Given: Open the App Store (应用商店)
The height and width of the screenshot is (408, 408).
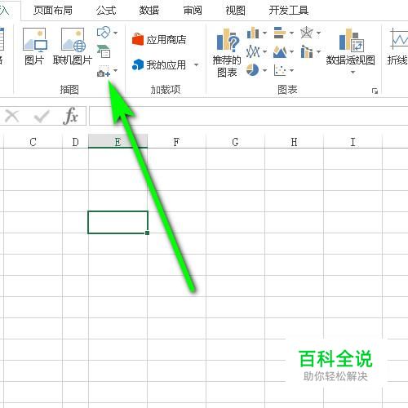Looking at the screenshot, I should click(x=159, y=40).
